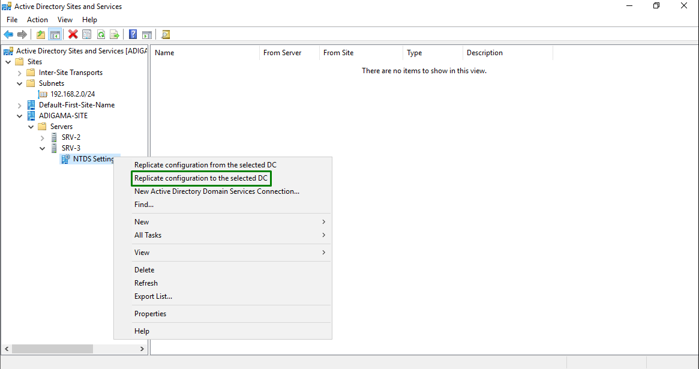Expand the SRV-2 node

coord(43,138)
